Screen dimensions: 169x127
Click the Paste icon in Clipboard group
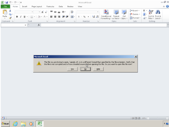tap(5, 13)
